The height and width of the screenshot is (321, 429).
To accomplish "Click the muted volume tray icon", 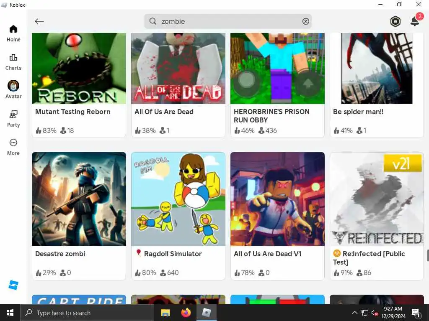I will click(x=375, y=313).
